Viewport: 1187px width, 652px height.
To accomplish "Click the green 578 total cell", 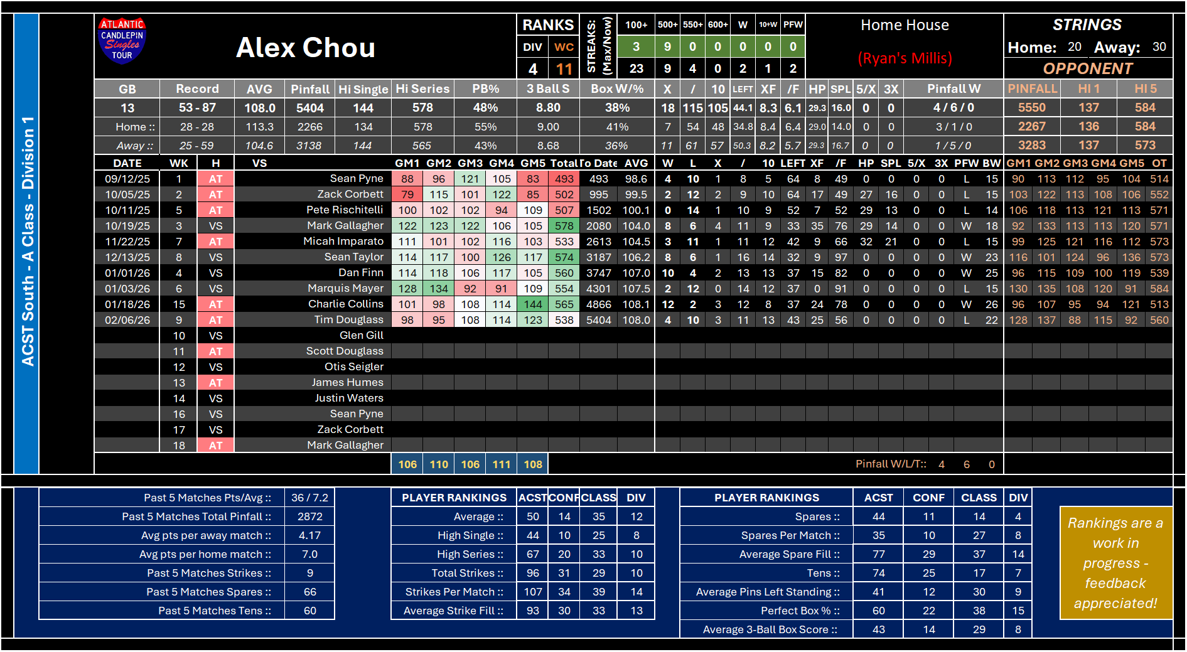I will [x=564, y=226].
